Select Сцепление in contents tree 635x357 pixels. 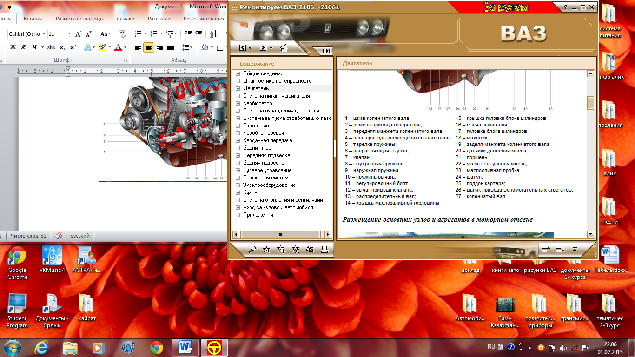(256, 126)
